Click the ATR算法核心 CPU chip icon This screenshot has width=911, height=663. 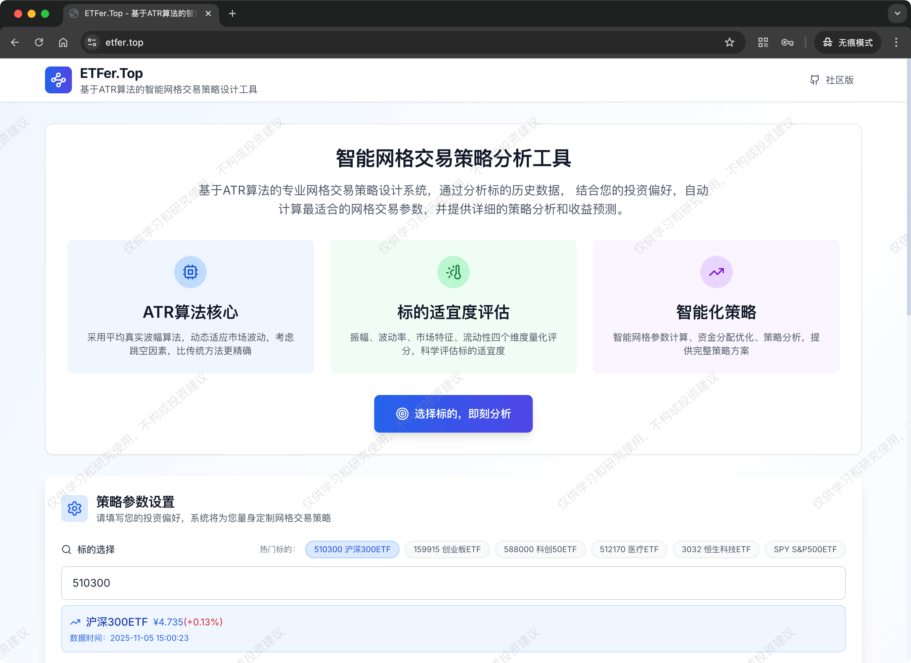click(x=190, y=272)
